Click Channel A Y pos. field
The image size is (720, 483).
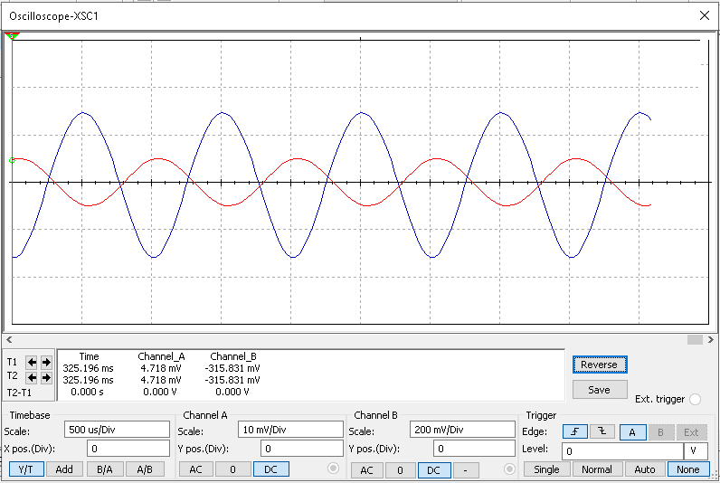(302, 449)
